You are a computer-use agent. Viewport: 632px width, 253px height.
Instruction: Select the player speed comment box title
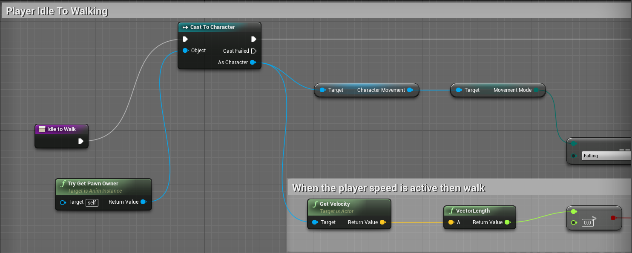coord(388,188)
